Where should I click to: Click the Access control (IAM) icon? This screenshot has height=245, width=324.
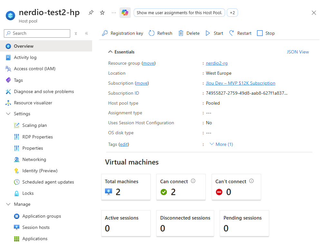(8, 69)
